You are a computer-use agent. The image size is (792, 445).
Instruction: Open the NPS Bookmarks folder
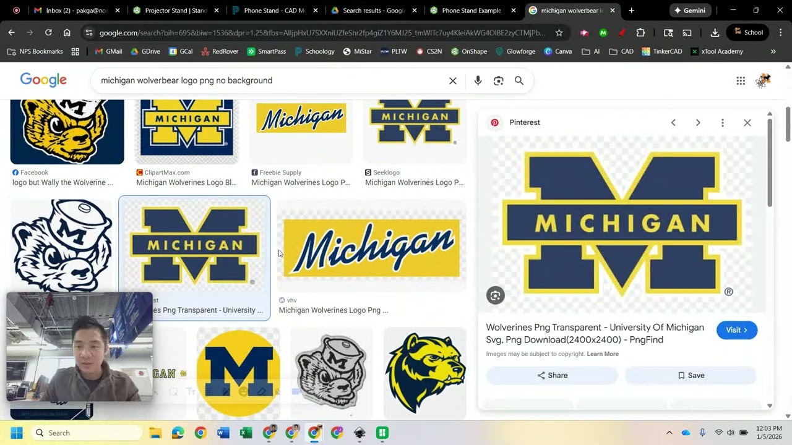point(35,51)
